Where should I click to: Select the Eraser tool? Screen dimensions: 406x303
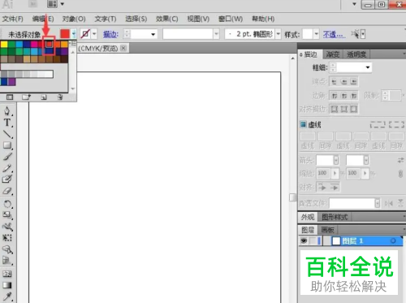[7, 191]
